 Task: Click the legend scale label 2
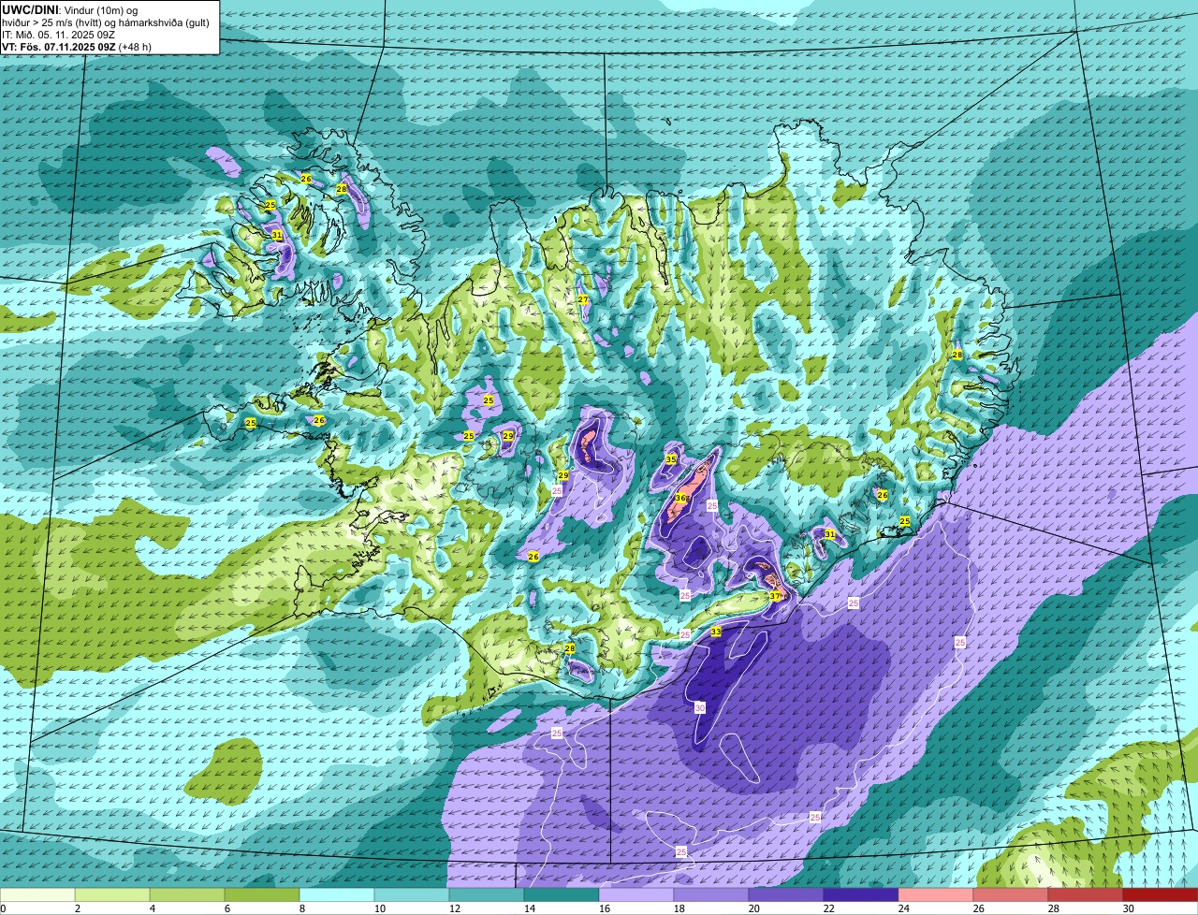tap(78, 908)
